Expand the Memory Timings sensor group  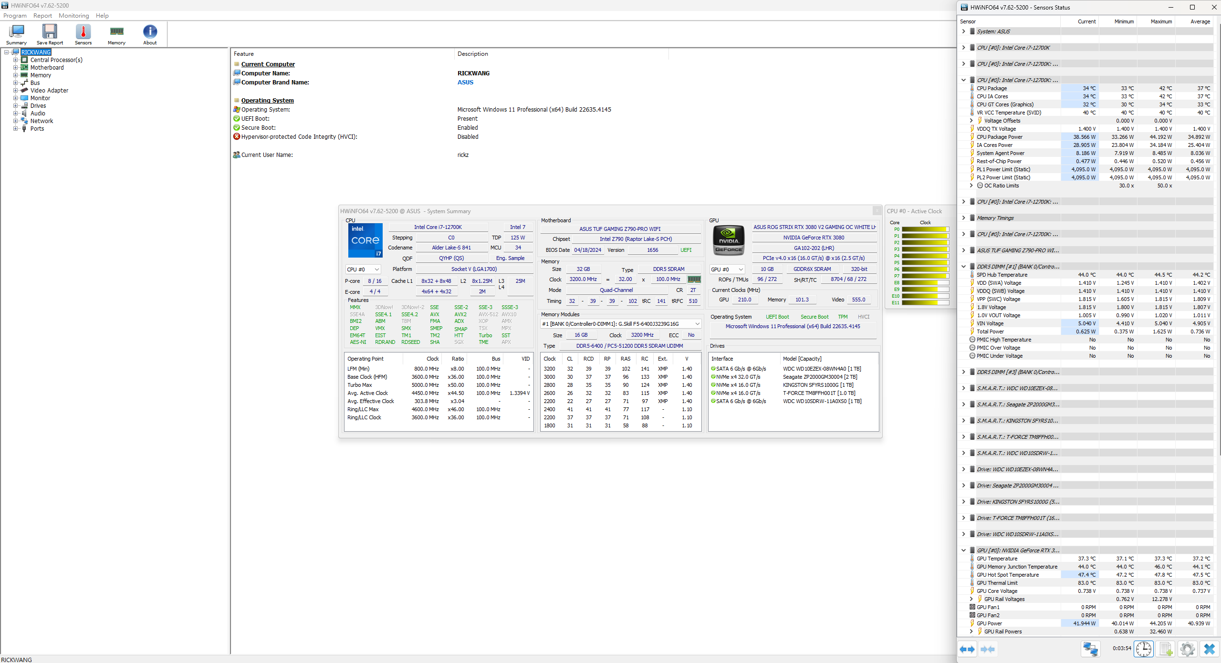pyautogui.click(x=963, y=218)
